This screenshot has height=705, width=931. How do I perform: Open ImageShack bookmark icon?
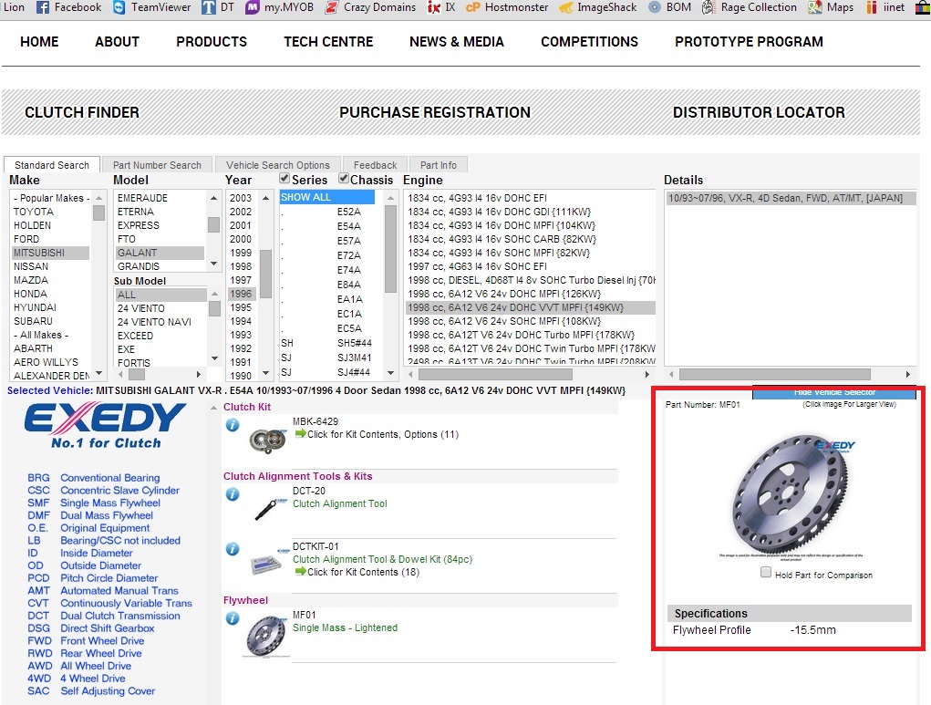(x=566, y=7)
